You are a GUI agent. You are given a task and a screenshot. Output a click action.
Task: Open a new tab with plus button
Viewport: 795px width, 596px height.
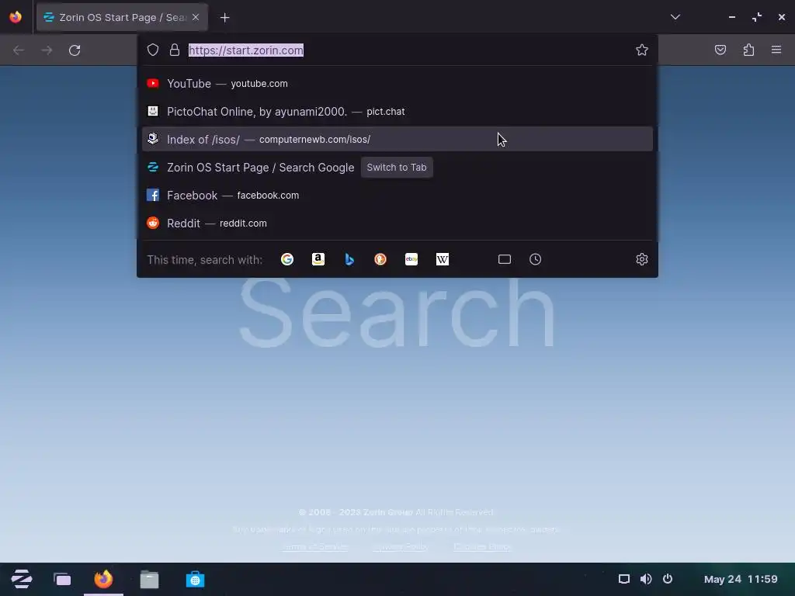pos(224,18)
